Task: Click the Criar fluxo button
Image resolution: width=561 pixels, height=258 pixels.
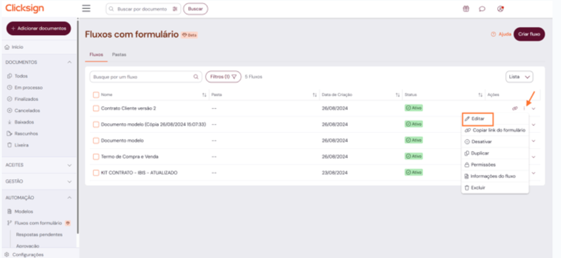Action: click(x=529, y=34)
